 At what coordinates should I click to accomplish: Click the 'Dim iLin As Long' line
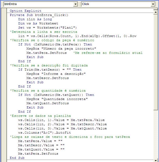[x=35, y=19]
